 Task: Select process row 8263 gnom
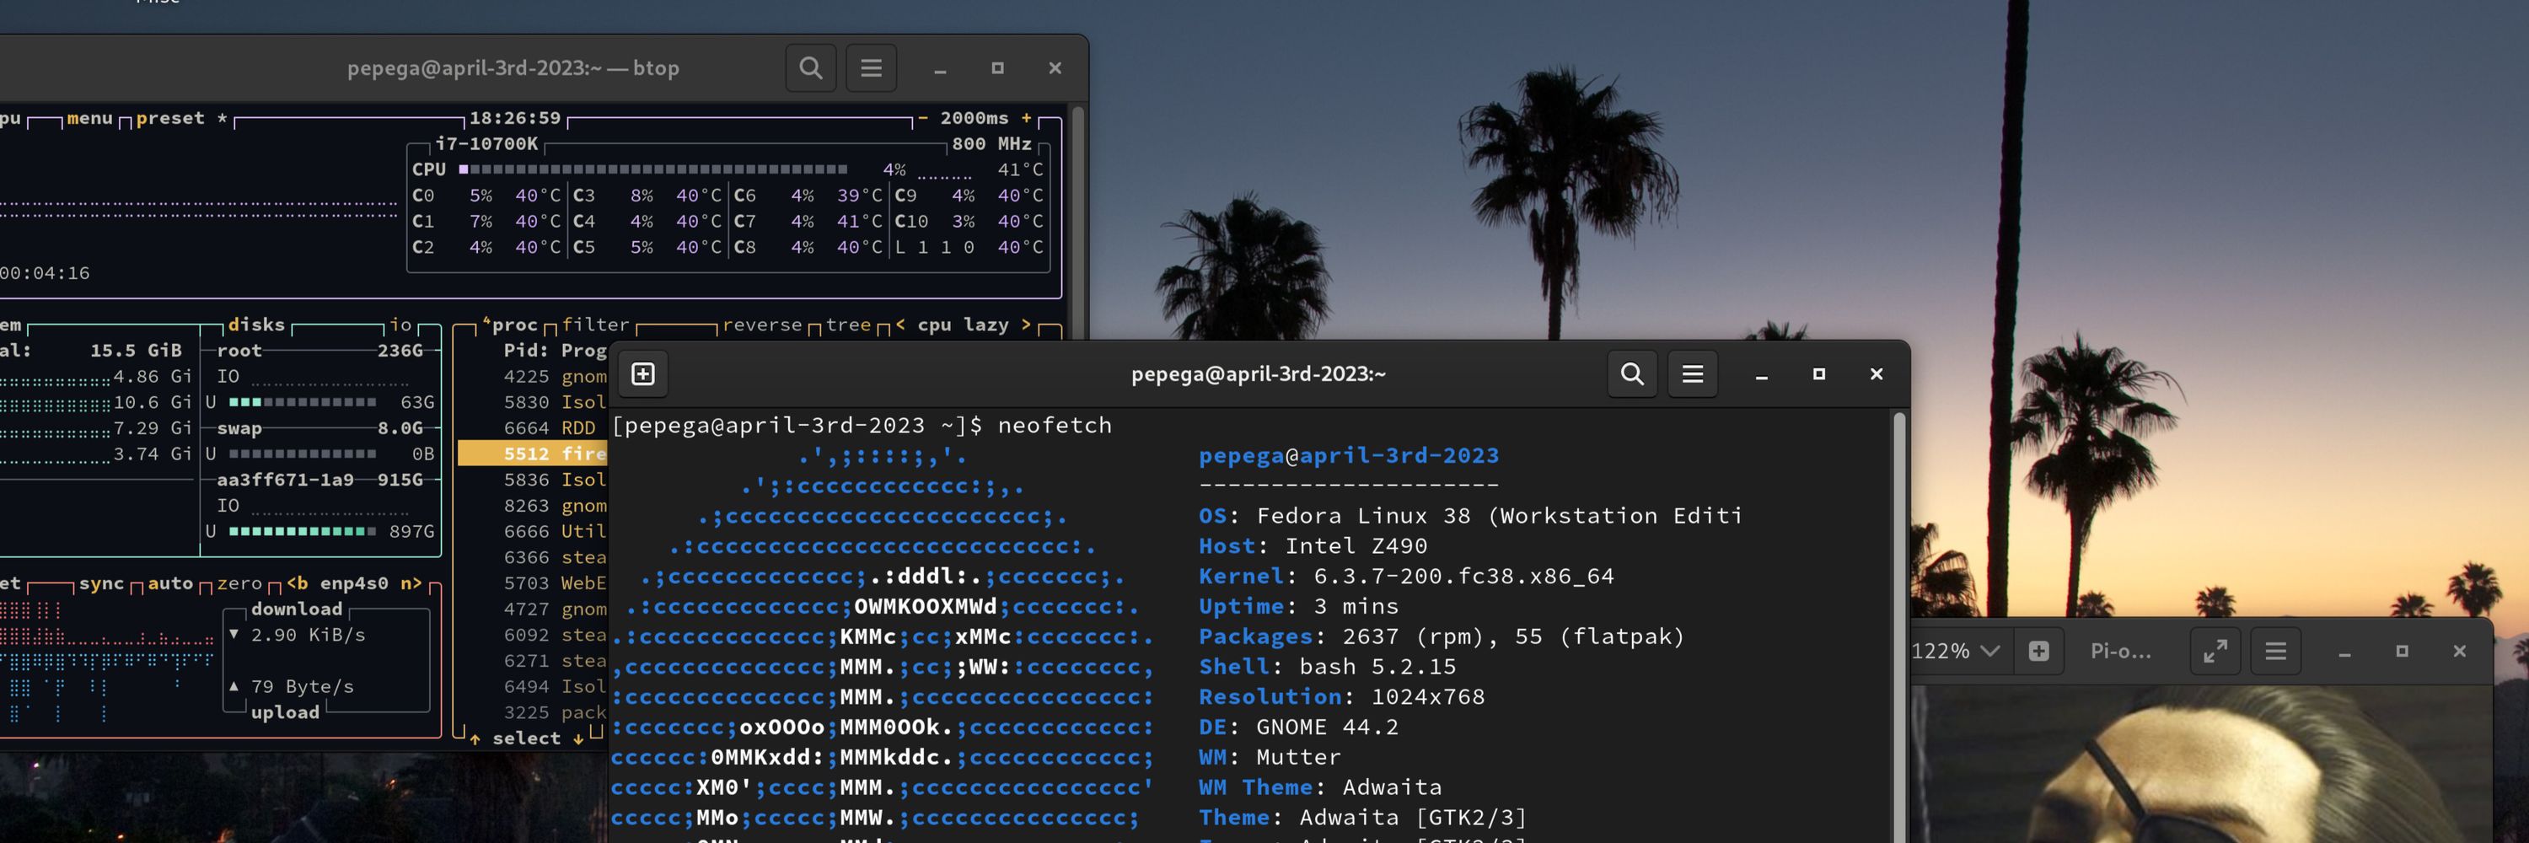[533, 506]
